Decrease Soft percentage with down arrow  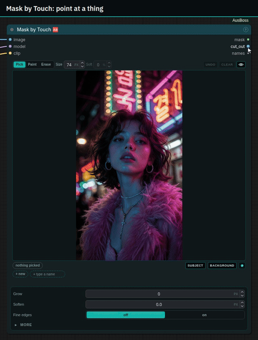pyautogui.click(x=109, y=66)
